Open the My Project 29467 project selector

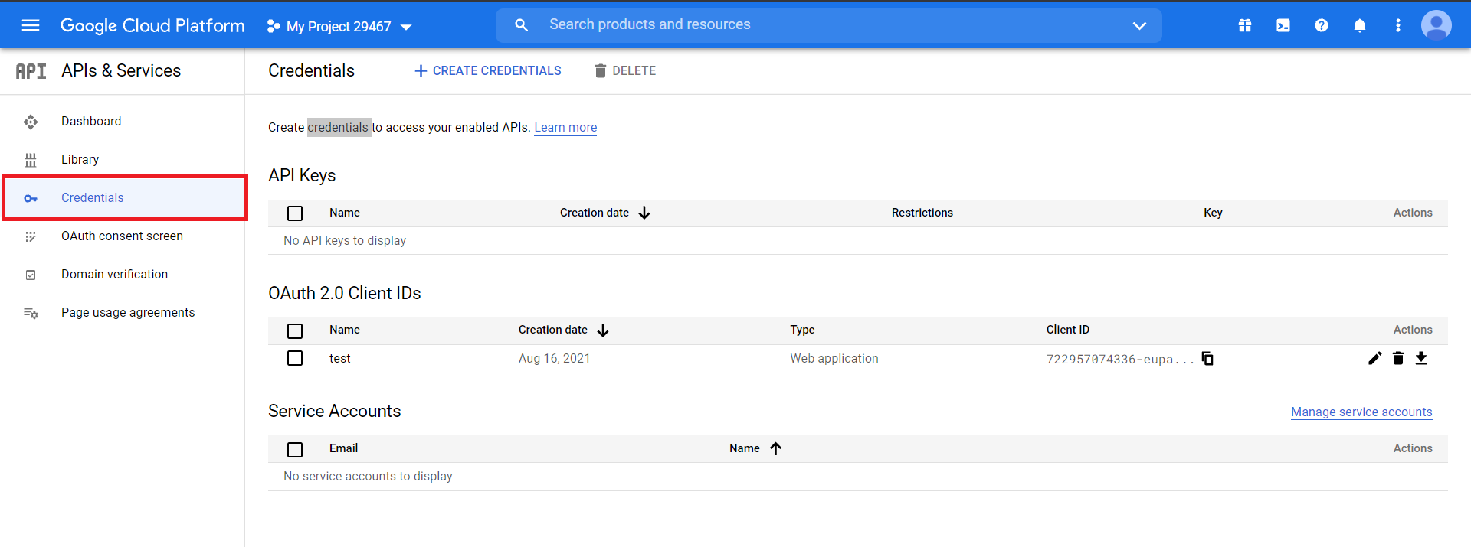(339, 27)
